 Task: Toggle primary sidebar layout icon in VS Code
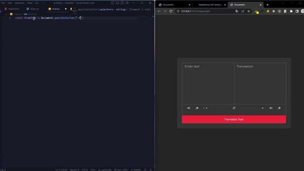click(x=113, y=3)
